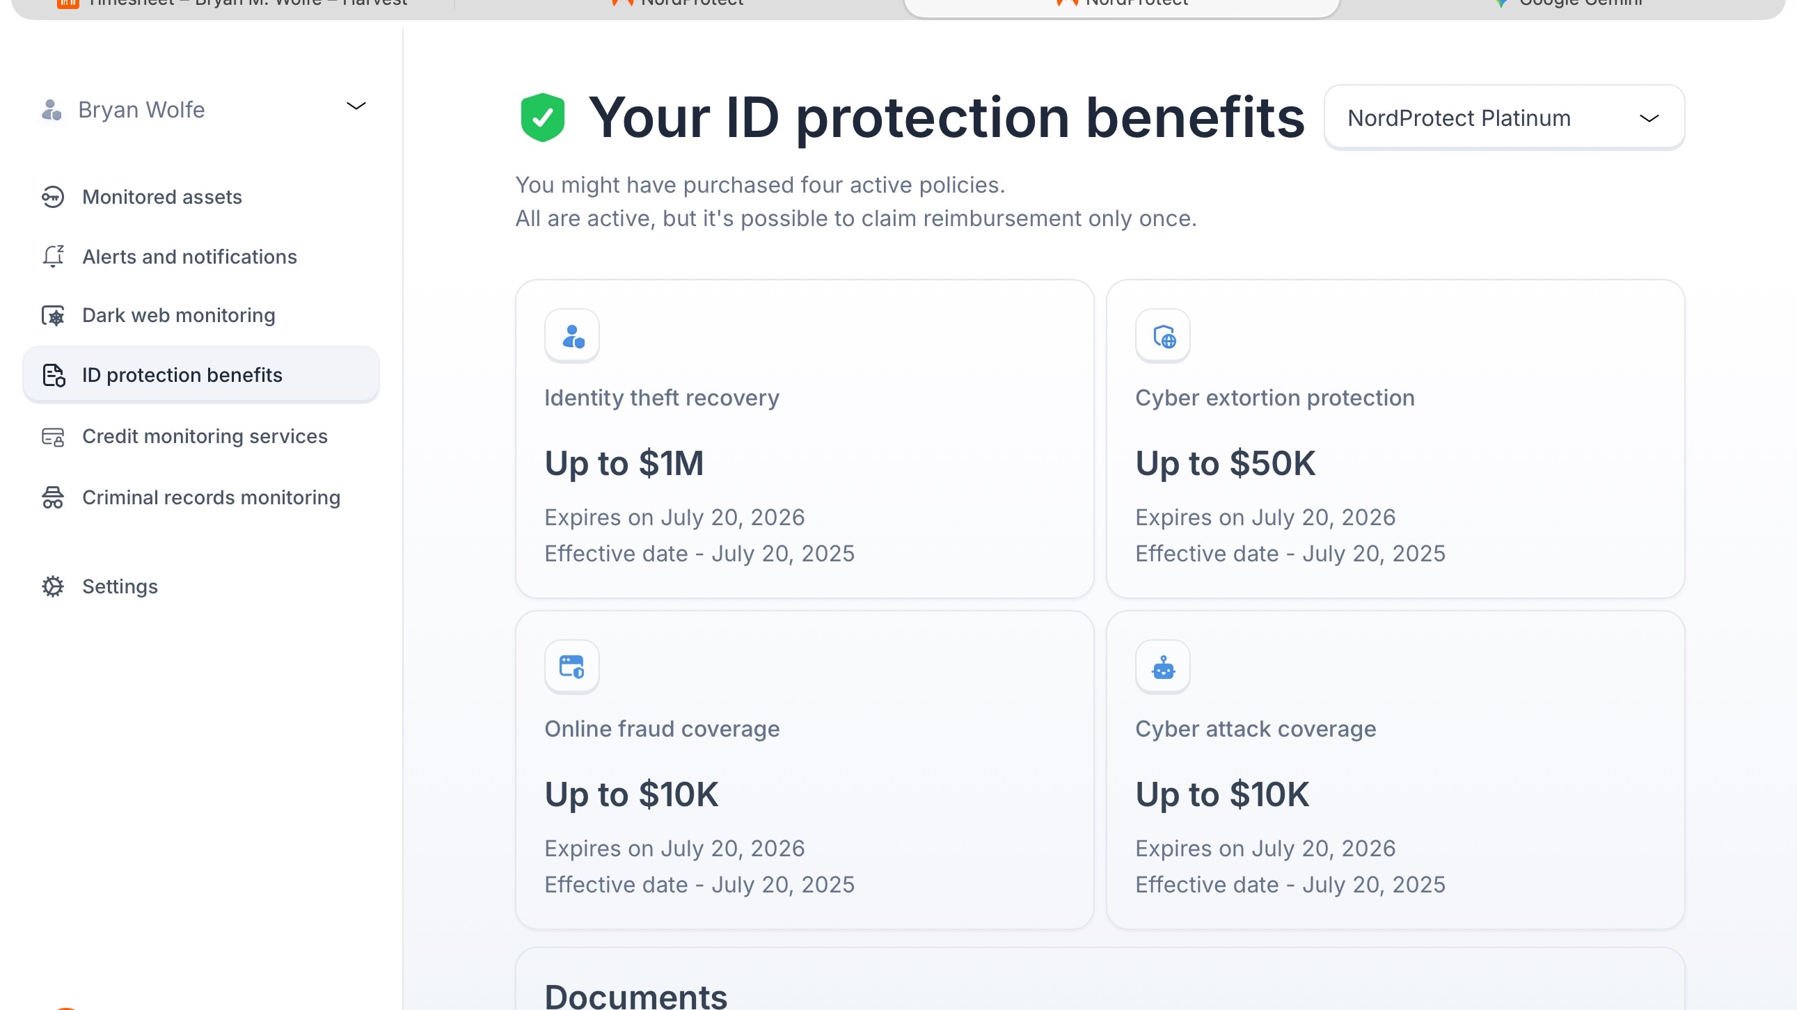Click the green shield checkmark icon
This screenshot has height=1010, width=1797.
point(543,117)
